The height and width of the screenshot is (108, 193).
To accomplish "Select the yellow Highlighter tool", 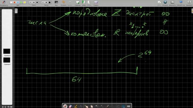I will (x=76, y=106).
